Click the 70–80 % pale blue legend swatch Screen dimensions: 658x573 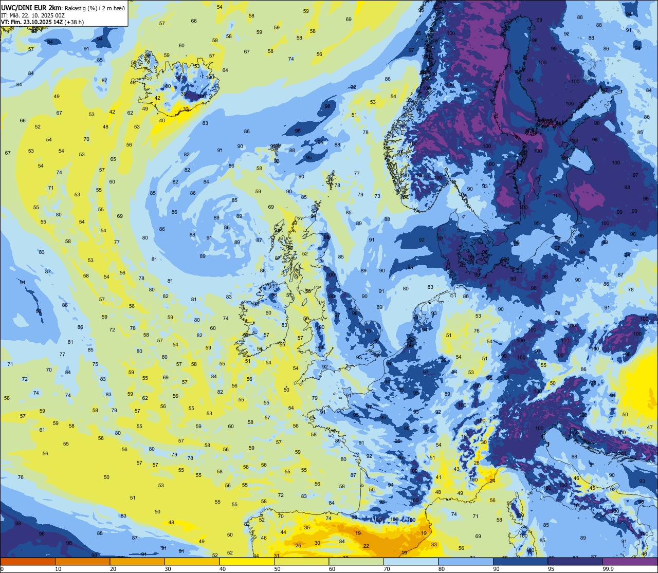coord(411,562)
